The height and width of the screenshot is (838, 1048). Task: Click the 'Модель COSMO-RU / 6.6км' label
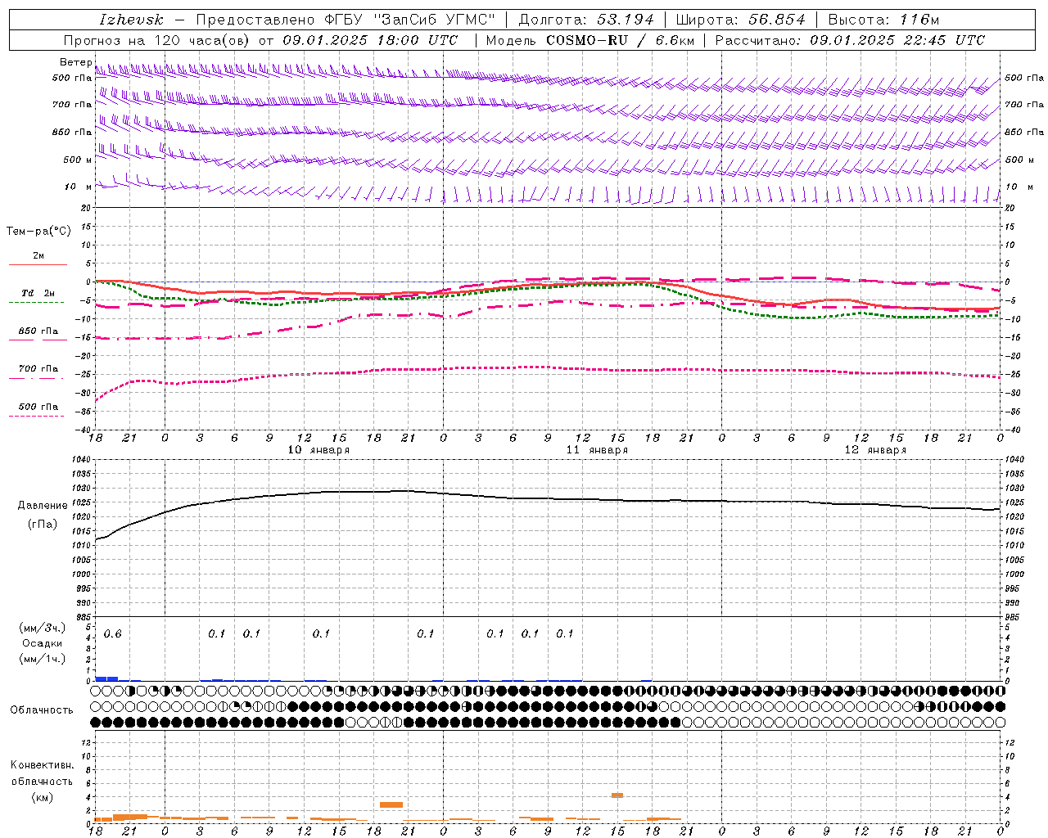(x=589, y=40)
